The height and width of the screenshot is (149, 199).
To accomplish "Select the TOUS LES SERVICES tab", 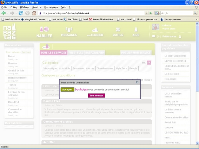I will tap(54, 53).
